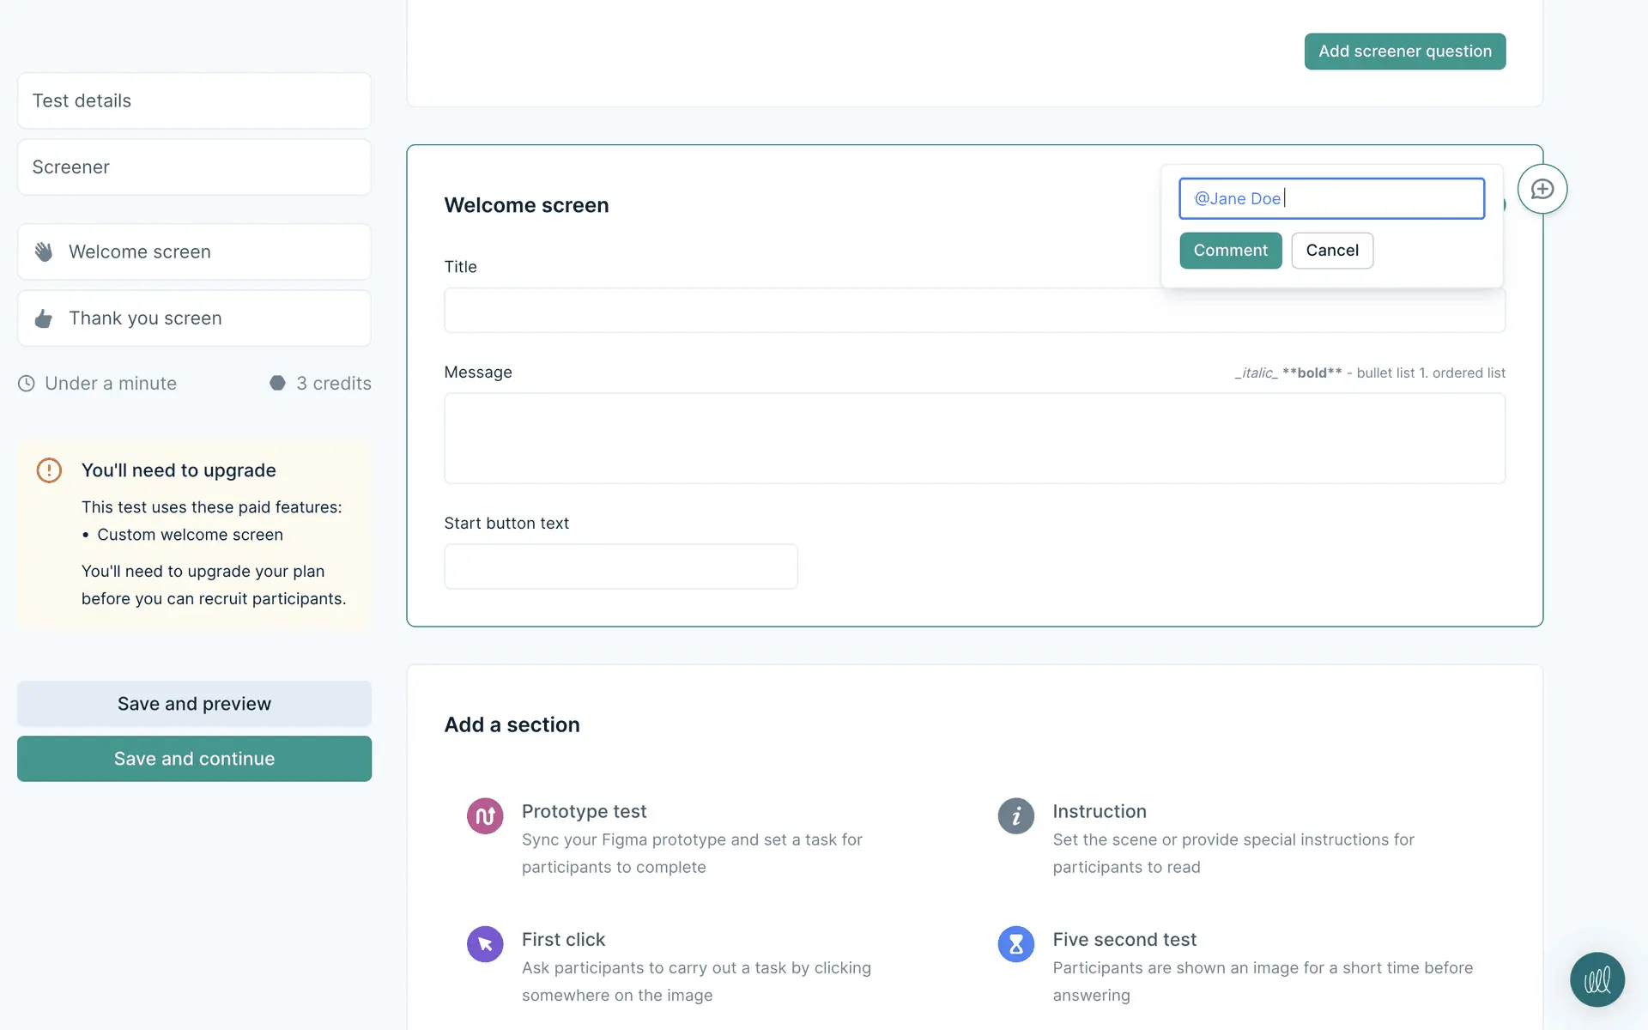The height and width of the screenshot is (1030, 1648).
Task: Click the waving hand Welcome screen icon
Action: pos(44,251)
